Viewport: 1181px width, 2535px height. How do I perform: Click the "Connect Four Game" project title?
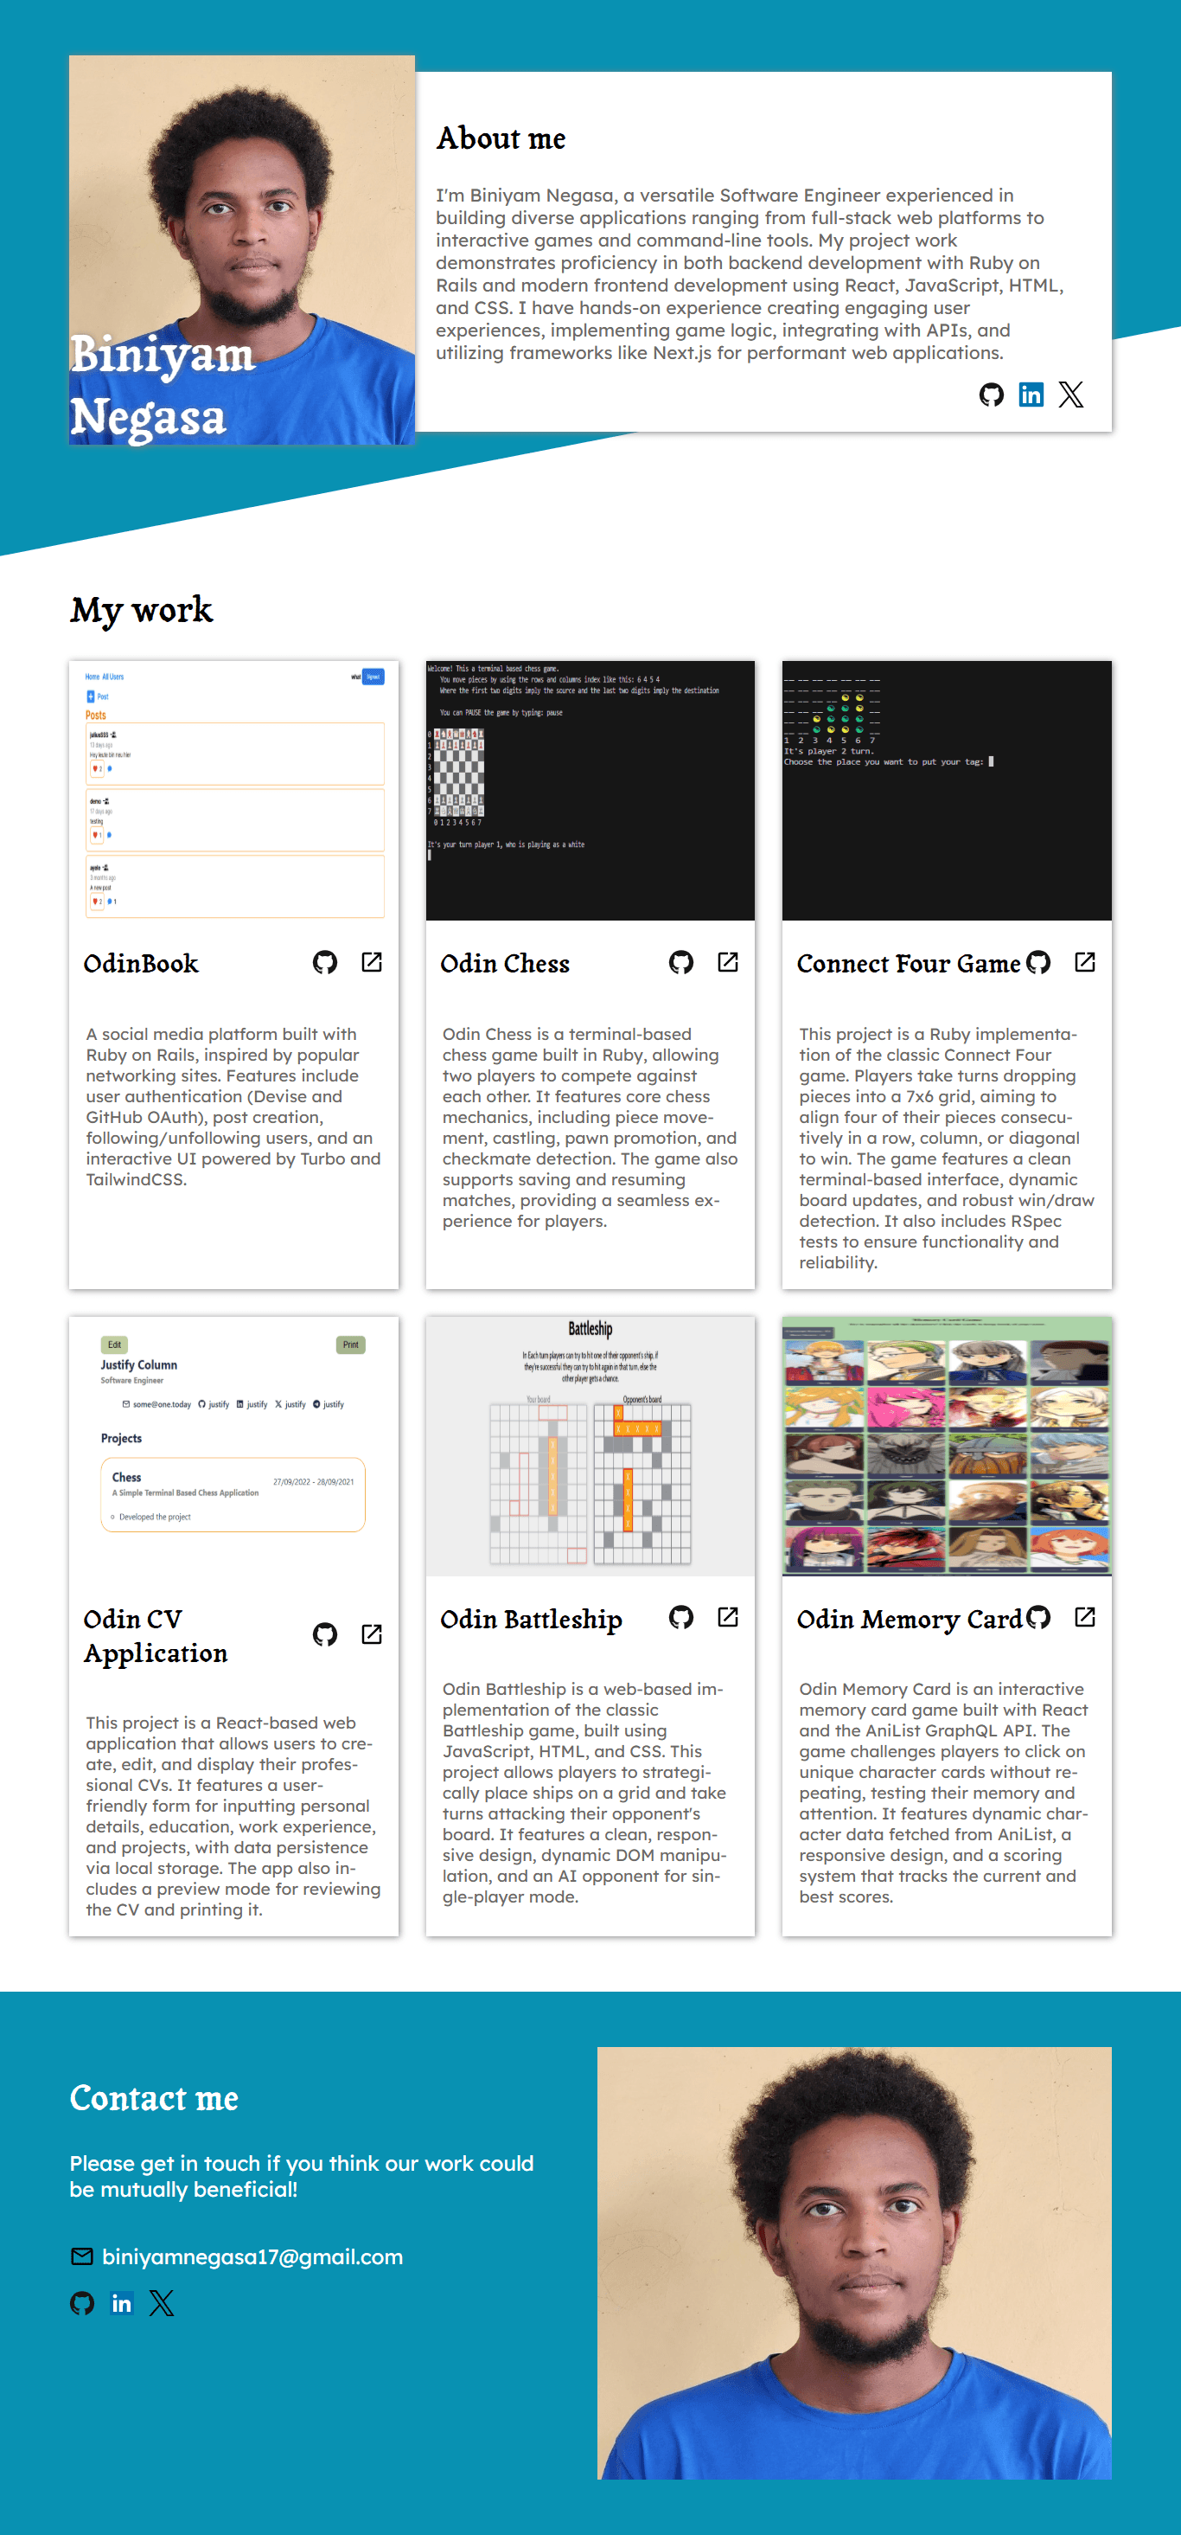point(909,964)
